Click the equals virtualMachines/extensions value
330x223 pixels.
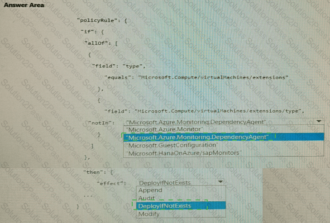click(213, 77)
